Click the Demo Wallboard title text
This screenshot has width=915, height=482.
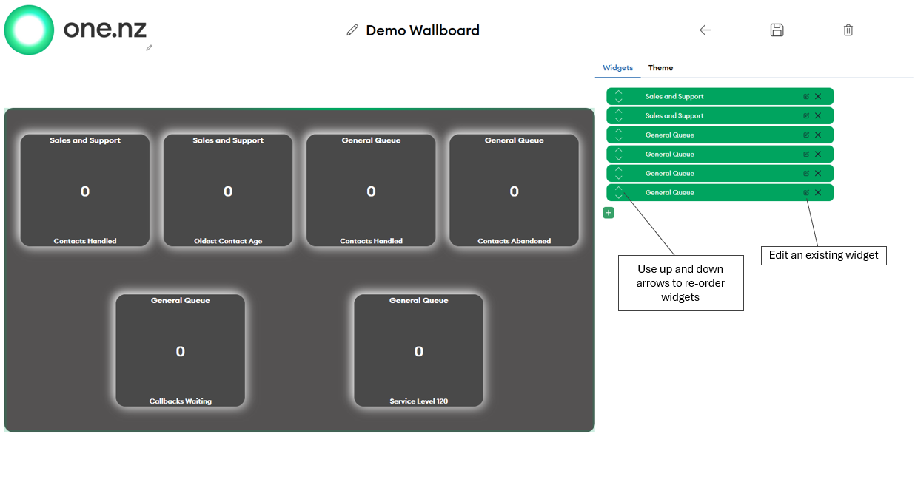423,30
